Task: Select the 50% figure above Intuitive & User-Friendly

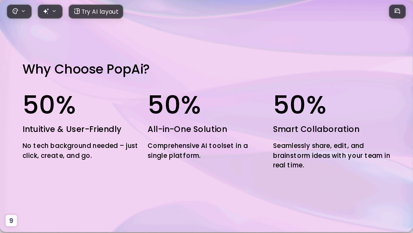Action: pyautogui.click(x=49, y=105)
